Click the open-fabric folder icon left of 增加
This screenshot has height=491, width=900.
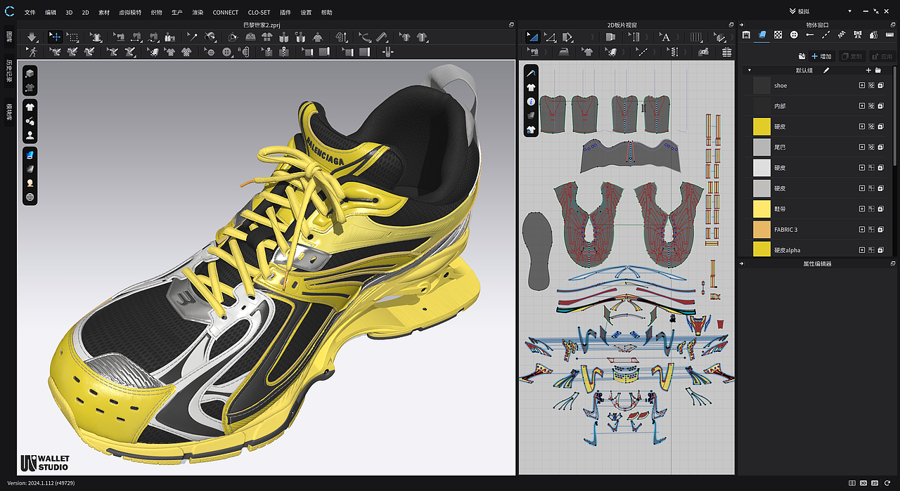pos(802,56)
